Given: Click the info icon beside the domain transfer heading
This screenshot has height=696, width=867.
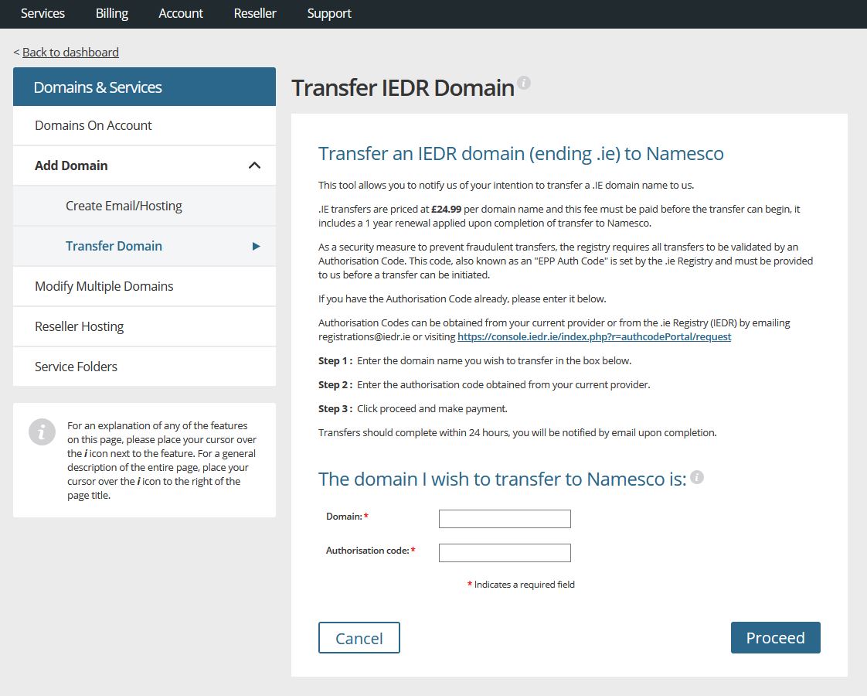Looking at the screenshot, I should (x=697, y=477).
